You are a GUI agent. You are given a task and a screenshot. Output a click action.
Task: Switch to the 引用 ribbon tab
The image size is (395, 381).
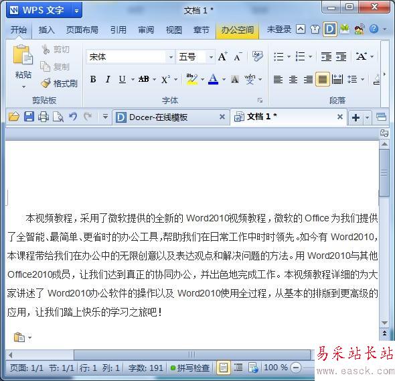[118, 30]
